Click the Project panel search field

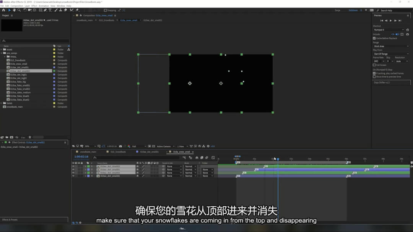35,41
